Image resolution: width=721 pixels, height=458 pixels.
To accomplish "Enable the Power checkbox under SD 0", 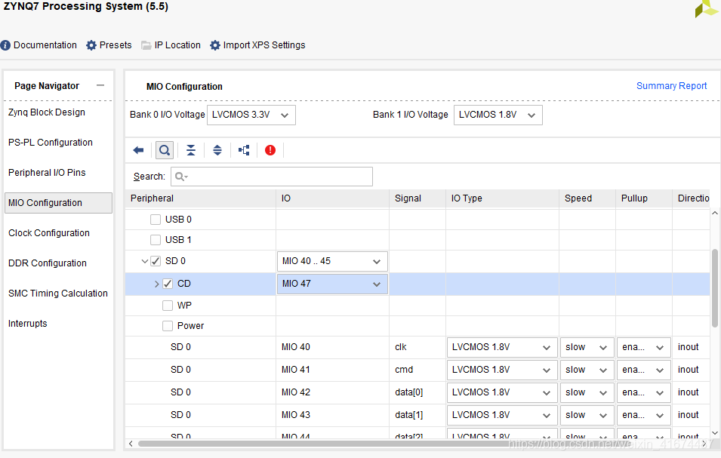I will [168, 326].
